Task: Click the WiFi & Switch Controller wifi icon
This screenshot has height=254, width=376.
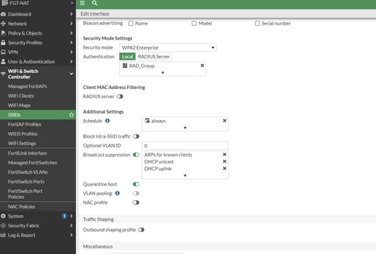Action: click(3, 73)
